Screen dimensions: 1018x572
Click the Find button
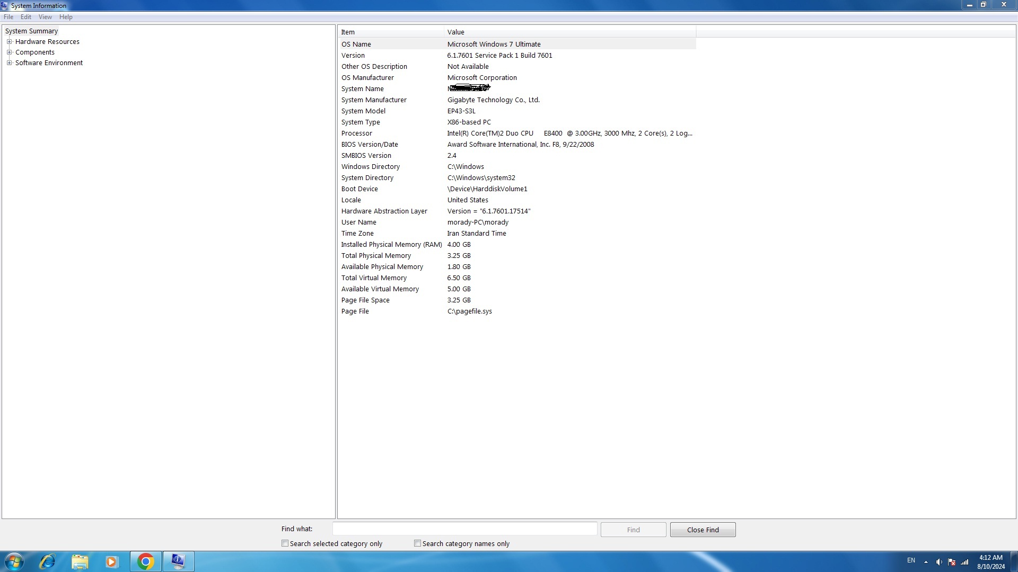click(633, 530)
